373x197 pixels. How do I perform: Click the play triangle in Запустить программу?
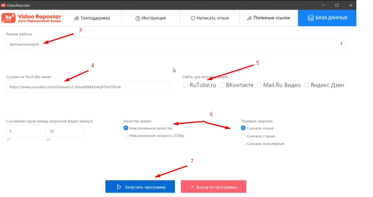click(x=119, y=187)
